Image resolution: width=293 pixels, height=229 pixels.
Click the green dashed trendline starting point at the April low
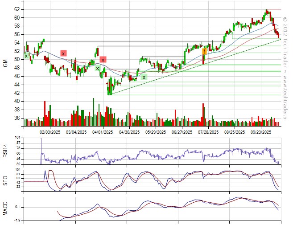(x=108, y=94)
